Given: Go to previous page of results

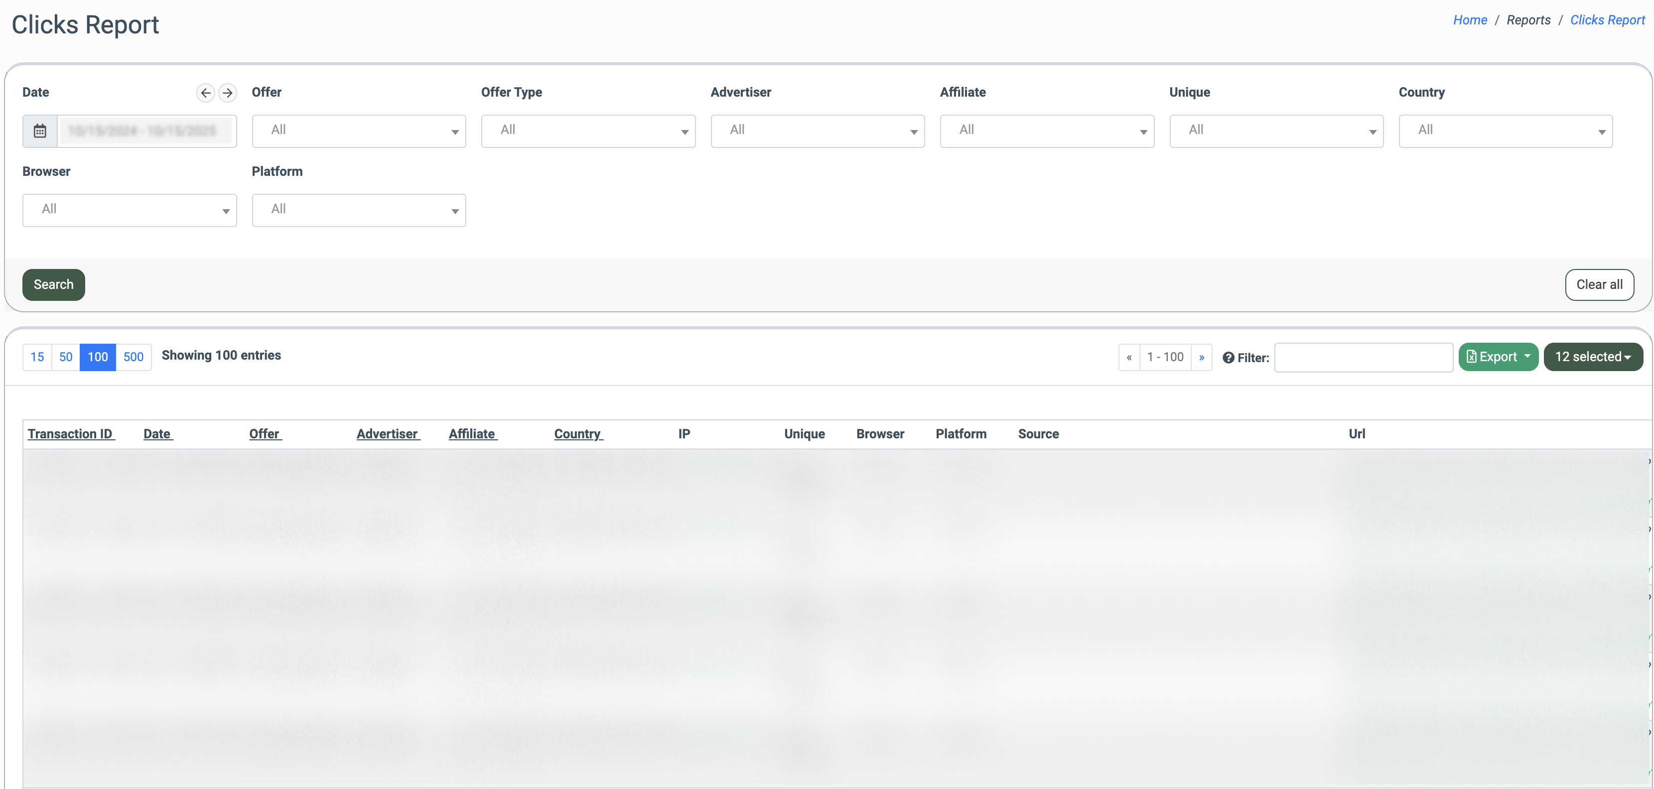Looking at the screenshot, I should tap(1129, 357).
